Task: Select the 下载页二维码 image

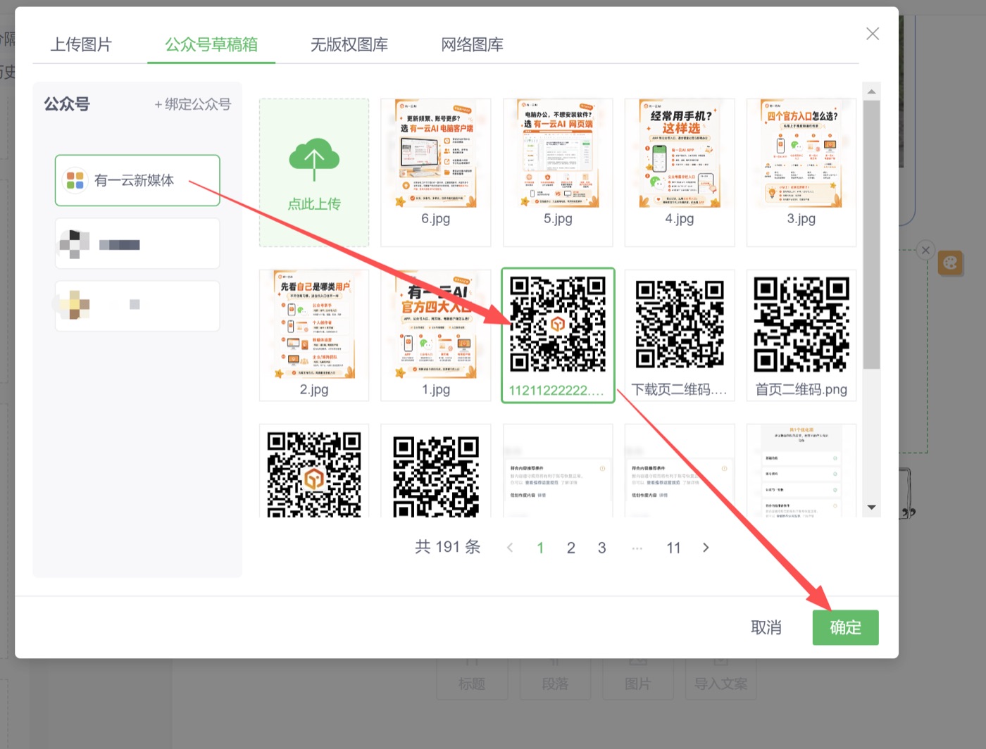Action: 680,335
